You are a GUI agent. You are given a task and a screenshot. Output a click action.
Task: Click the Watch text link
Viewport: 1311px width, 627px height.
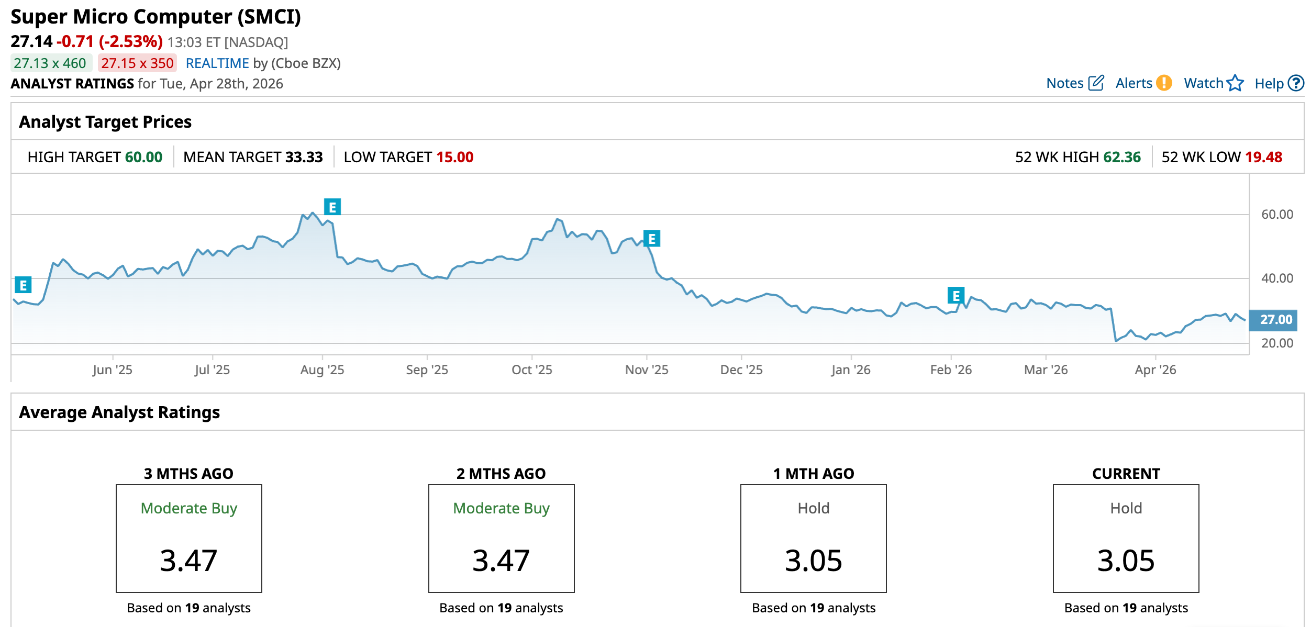tap(1203, 83)
